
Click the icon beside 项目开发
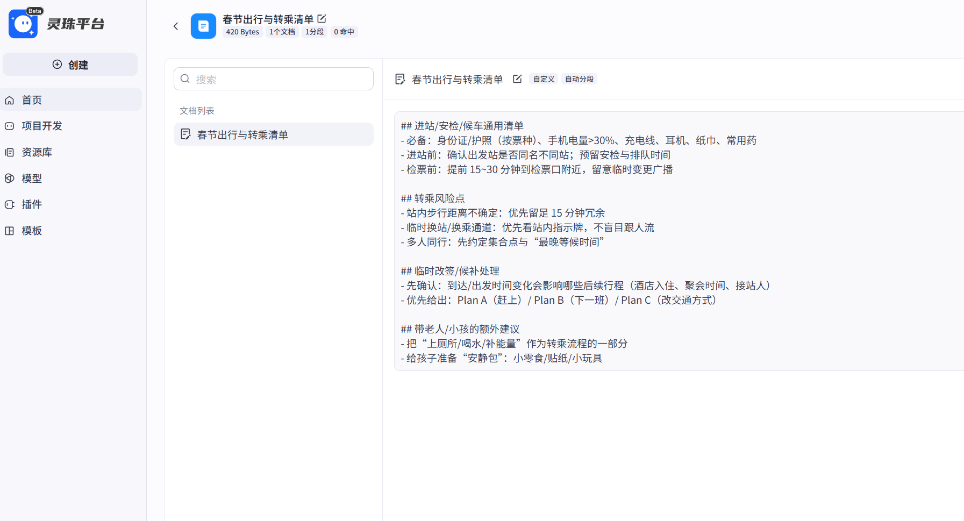pyautogui.click(x=10, y=126)
